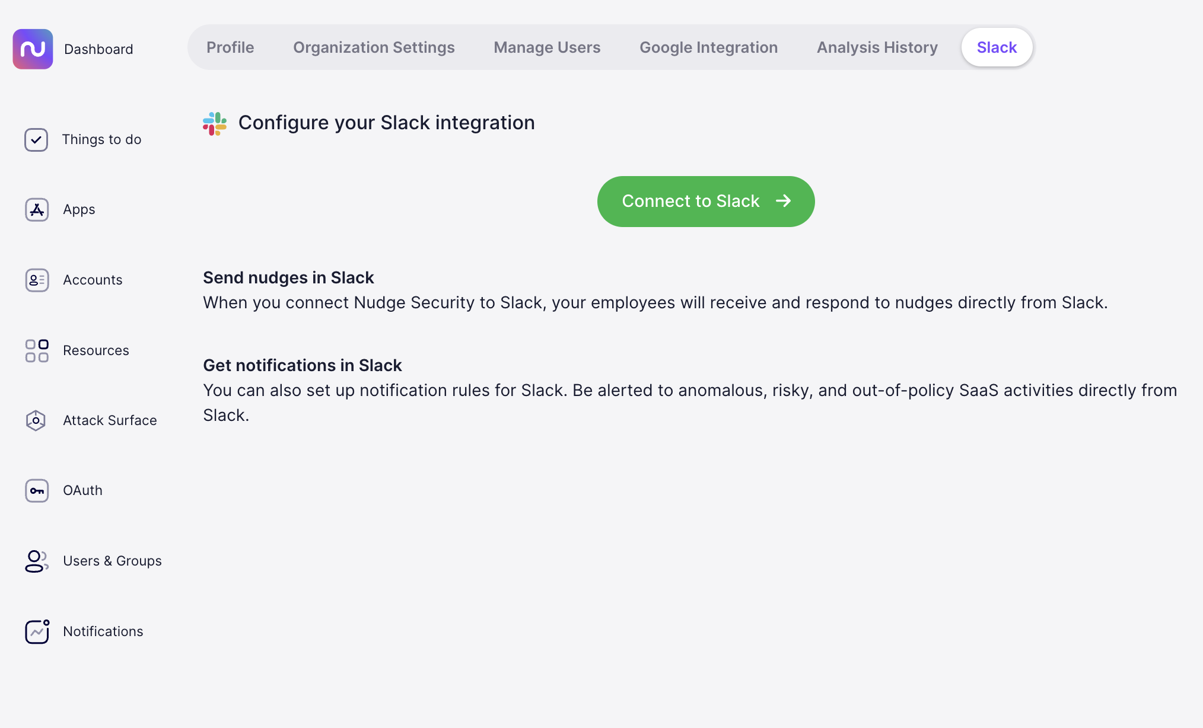Open the Analysis History tab
The height and width of the screenshot is (728, 1203).
pyautogui.click(x=877, y=47)
